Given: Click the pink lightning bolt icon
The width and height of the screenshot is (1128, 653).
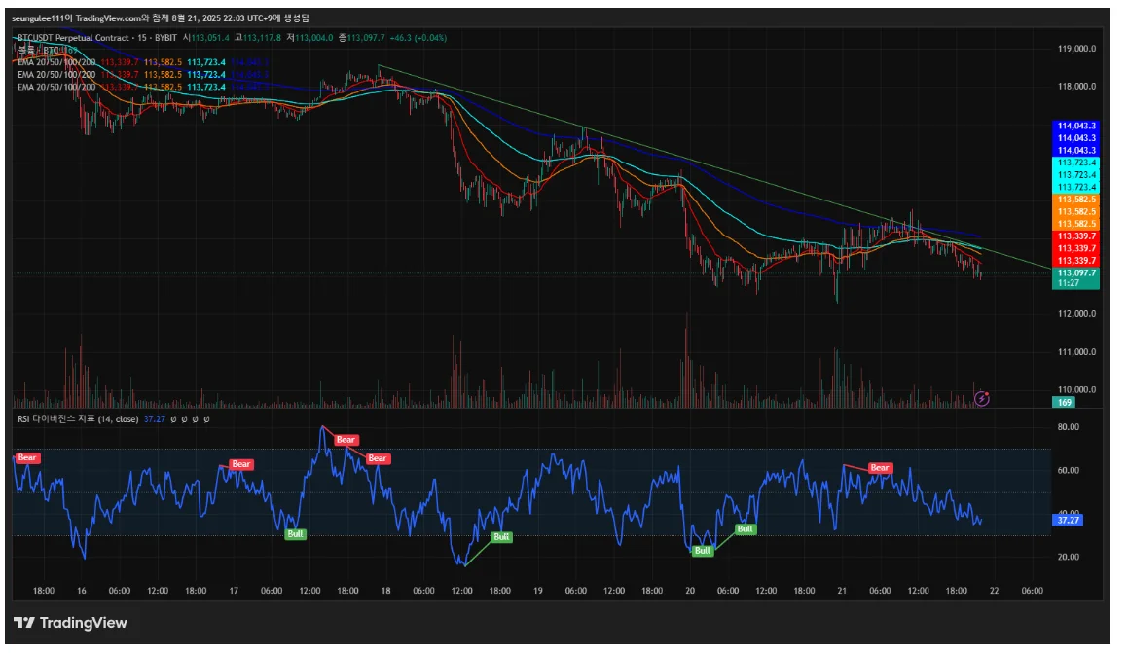Looking at the screenshot, I should coord(982,398).
